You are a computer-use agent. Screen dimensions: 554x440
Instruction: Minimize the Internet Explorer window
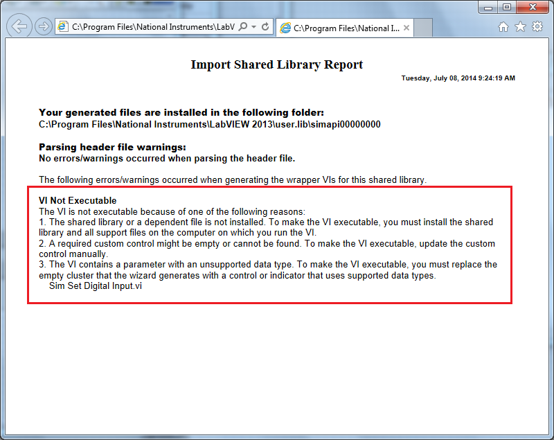click(489, 7)
